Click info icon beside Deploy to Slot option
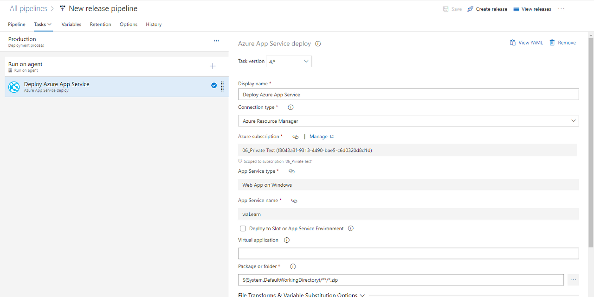This screenshot has width=594, height=297. 351,228
